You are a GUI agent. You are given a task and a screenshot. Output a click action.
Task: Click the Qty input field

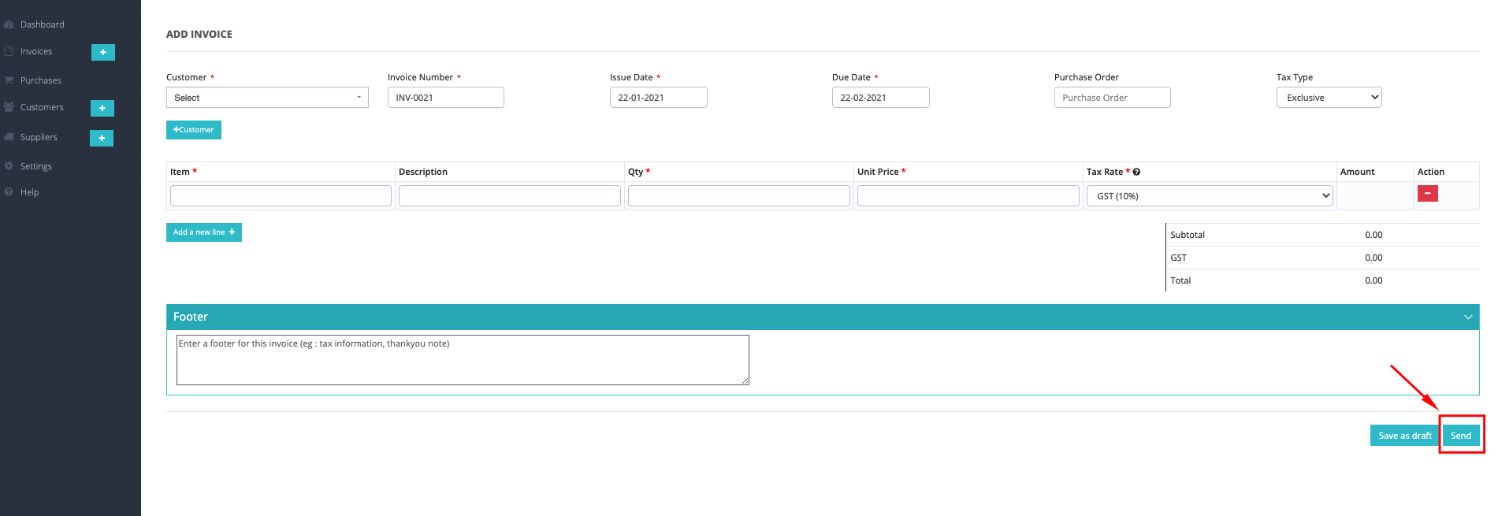739,196
